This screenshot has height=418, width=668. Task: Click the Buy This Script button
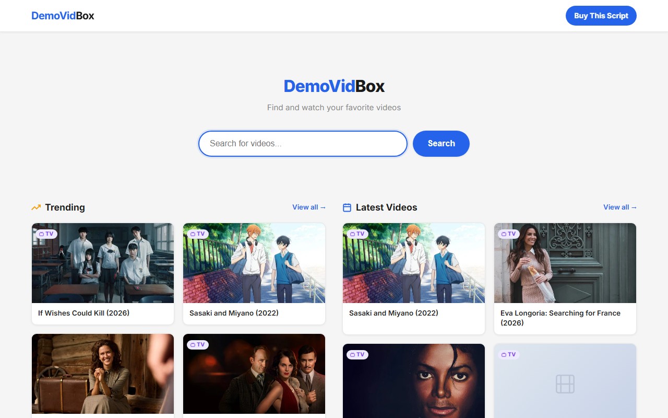tap(601, 16)
